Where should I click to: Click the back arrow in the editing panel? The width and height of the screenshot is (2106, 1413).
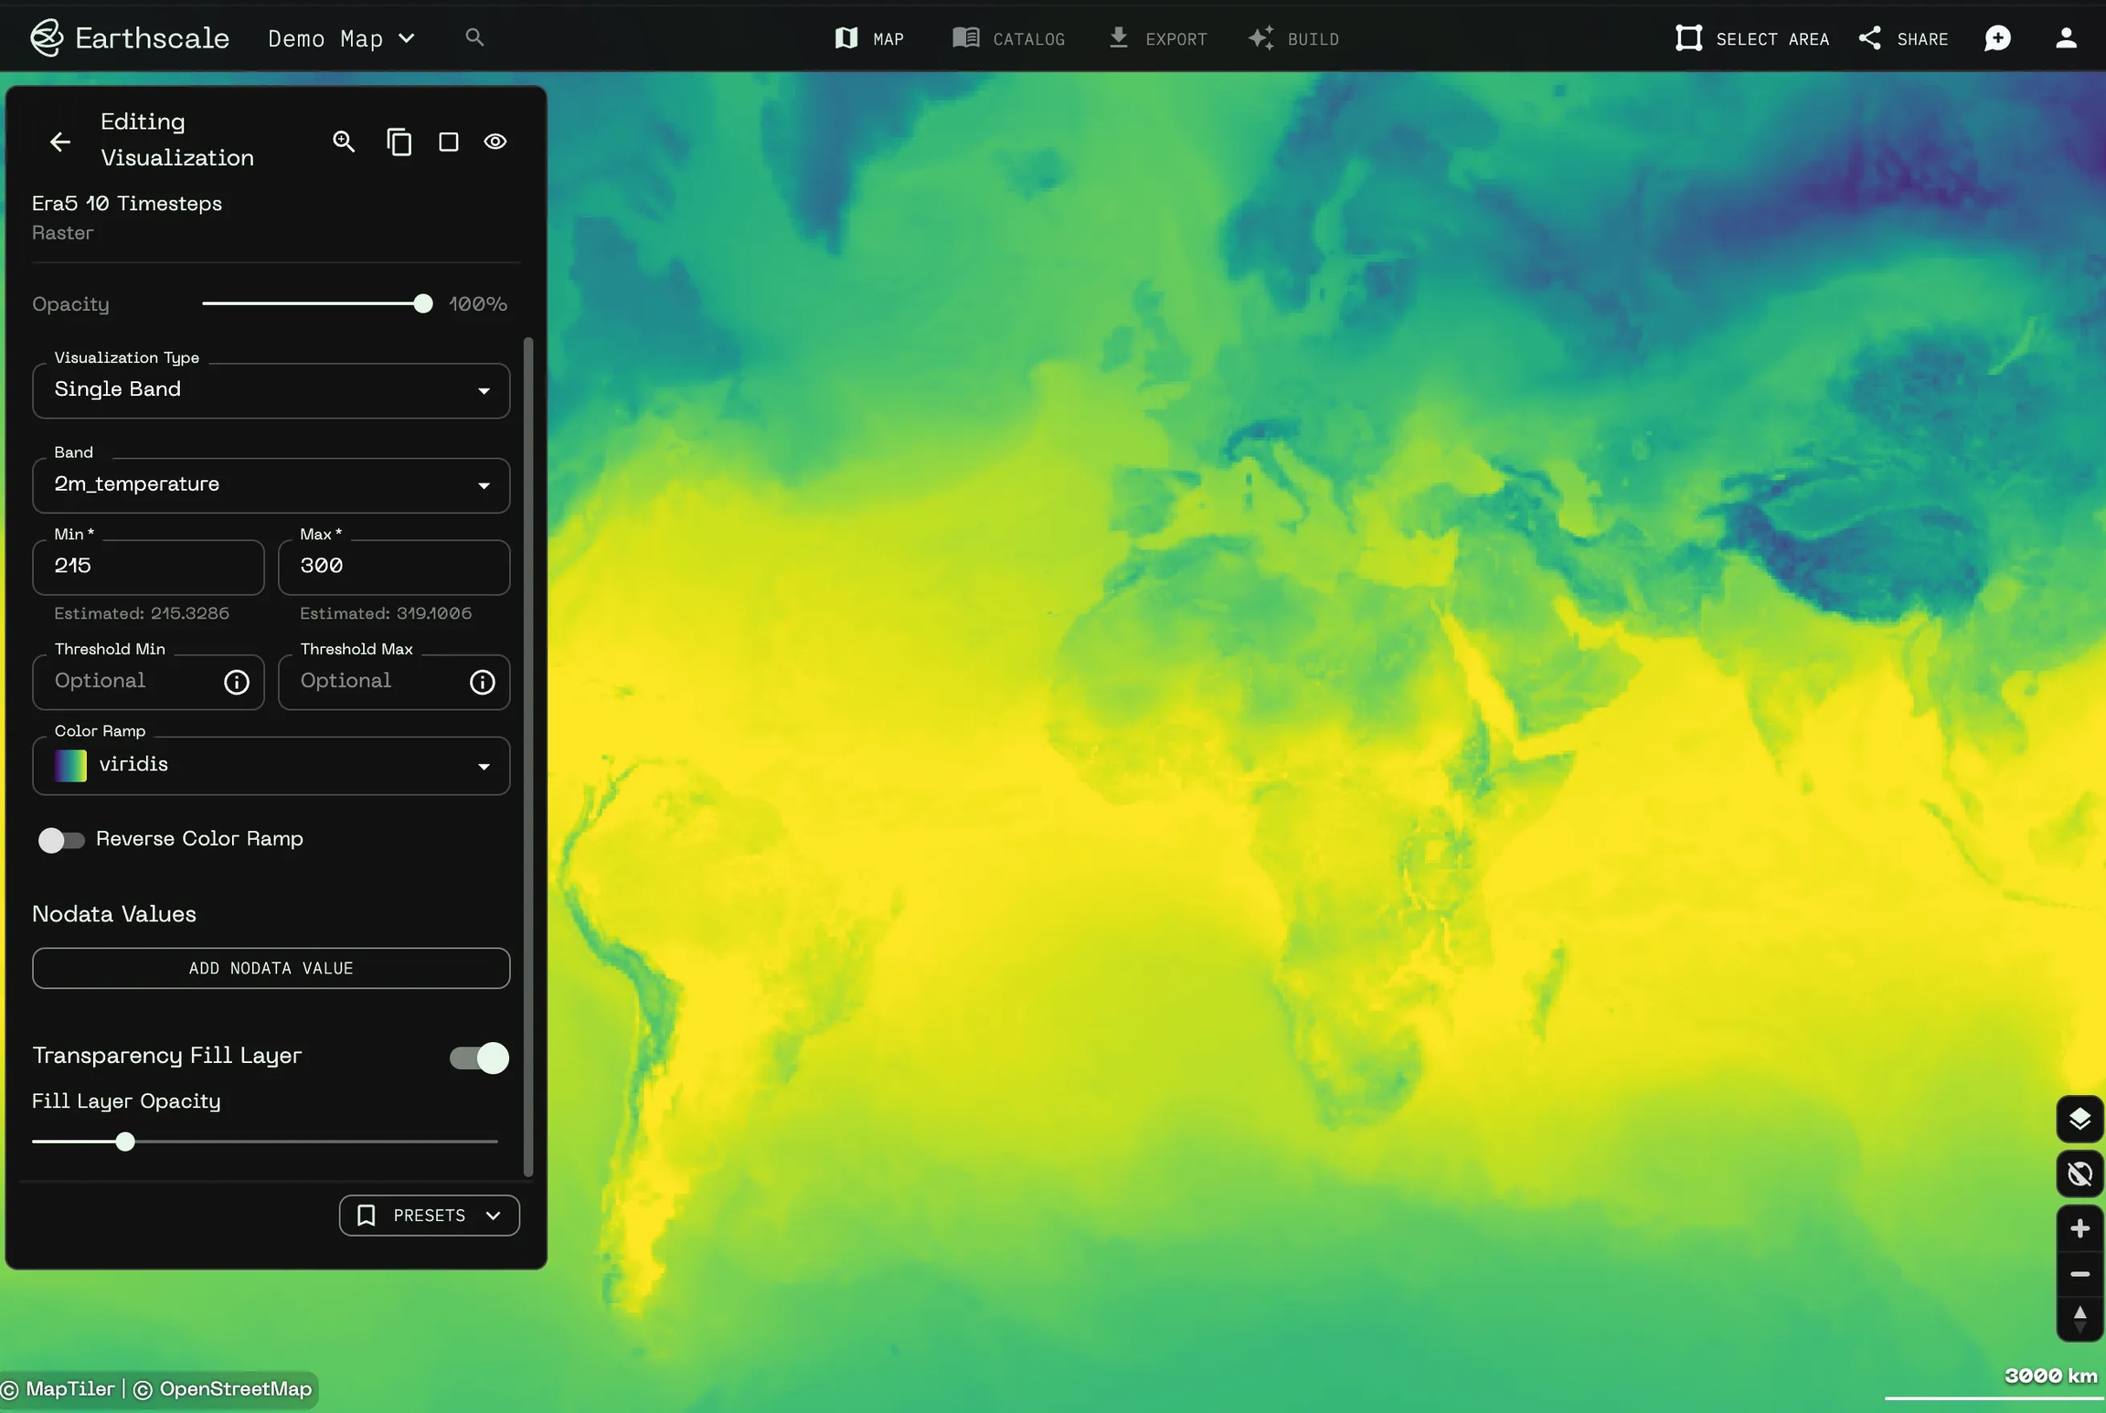click(60, 142)
